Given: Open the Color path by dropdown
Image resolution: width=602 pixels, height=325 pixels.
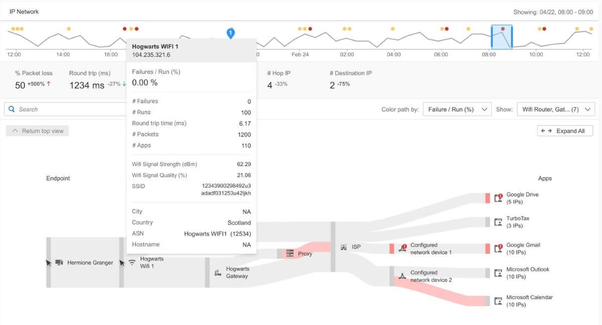Looking at the screenshot, I should point(457,109).
